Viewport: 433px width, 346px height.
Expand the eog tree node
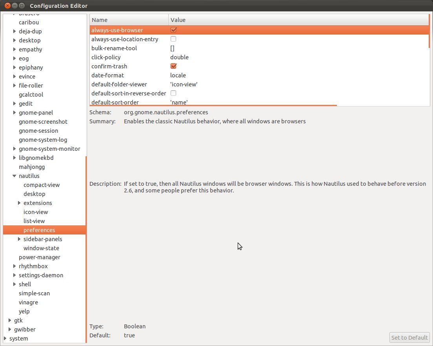pos(15,59)
